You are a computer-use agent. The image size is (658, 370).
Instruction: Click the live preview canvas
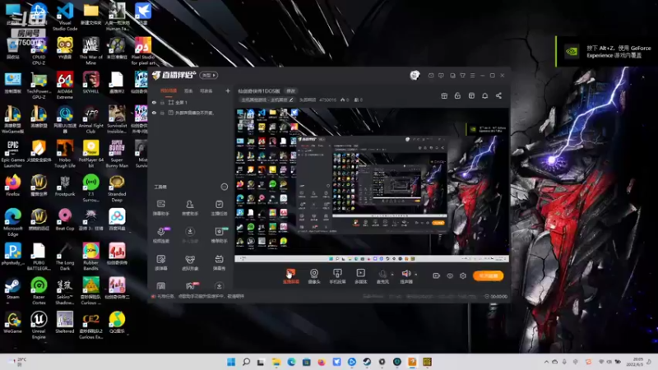click(372, 184)
